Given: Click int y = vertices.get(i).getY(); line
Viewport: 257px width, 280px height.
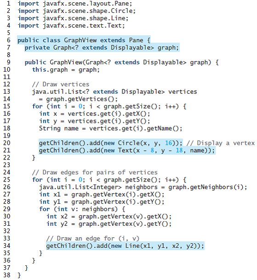Looking at the screenshot, I should pos(95,121).
